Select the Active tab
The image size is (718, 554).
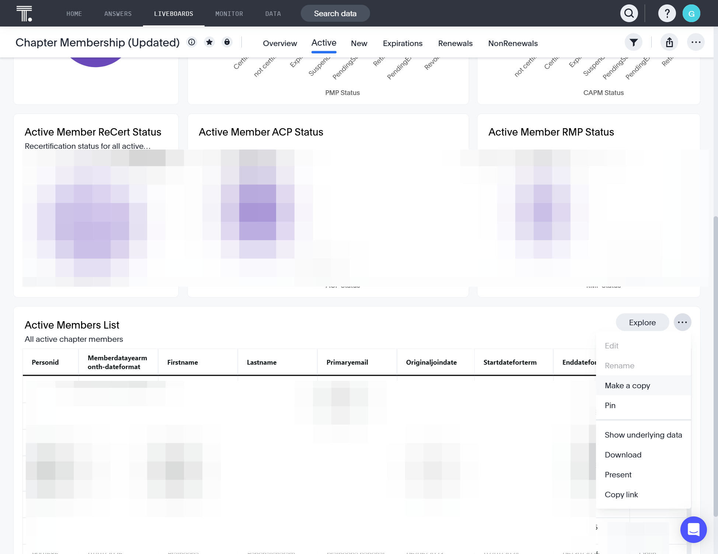(x=324, y=42)
